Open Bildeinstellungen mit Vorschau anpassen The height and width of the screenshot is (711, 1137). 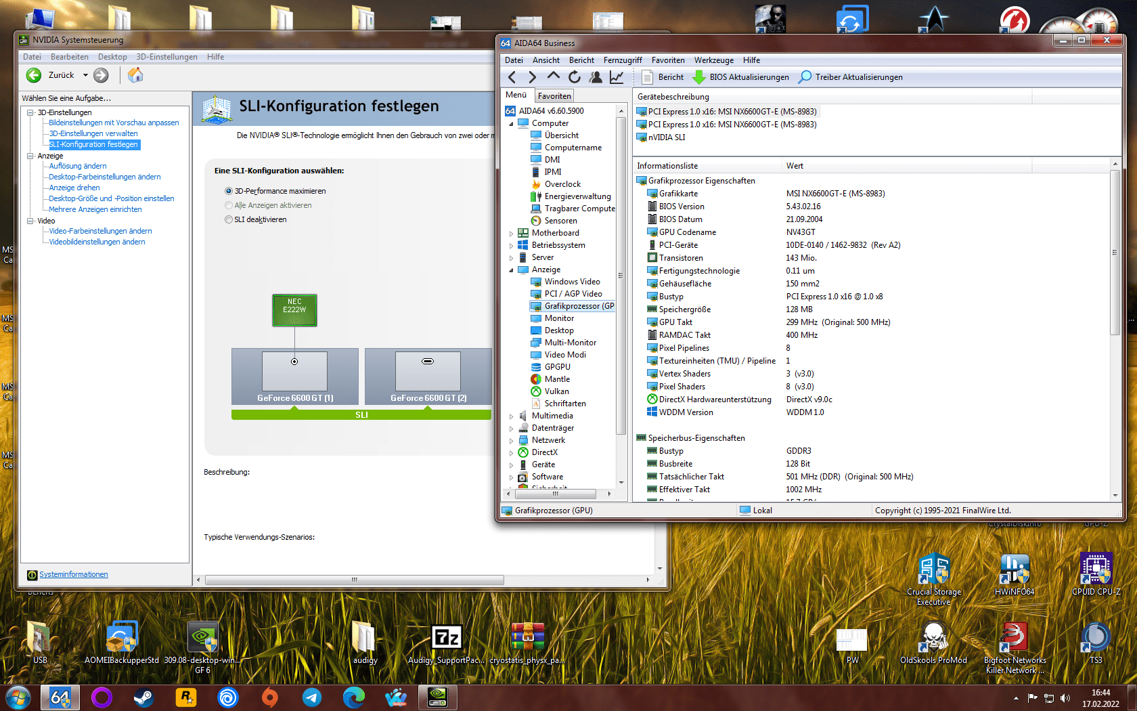(x=114, y=123)
